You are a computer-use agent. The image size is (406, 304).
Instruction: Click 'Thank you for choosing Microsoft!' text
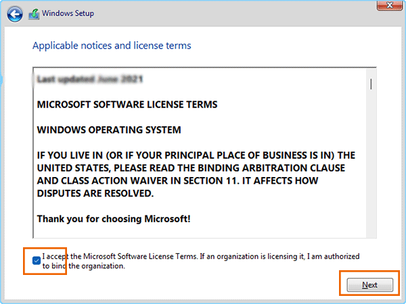(x=114, y=219)
